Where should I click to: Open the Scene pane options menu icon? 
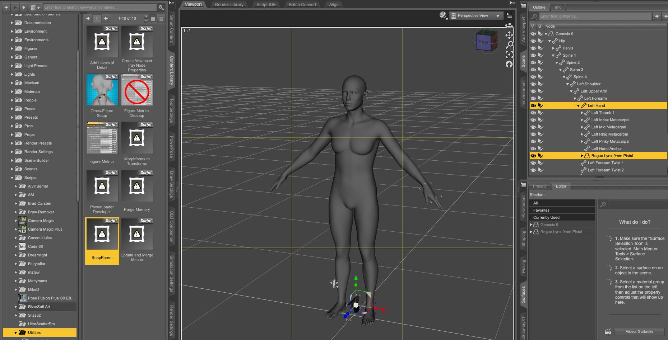523,6
